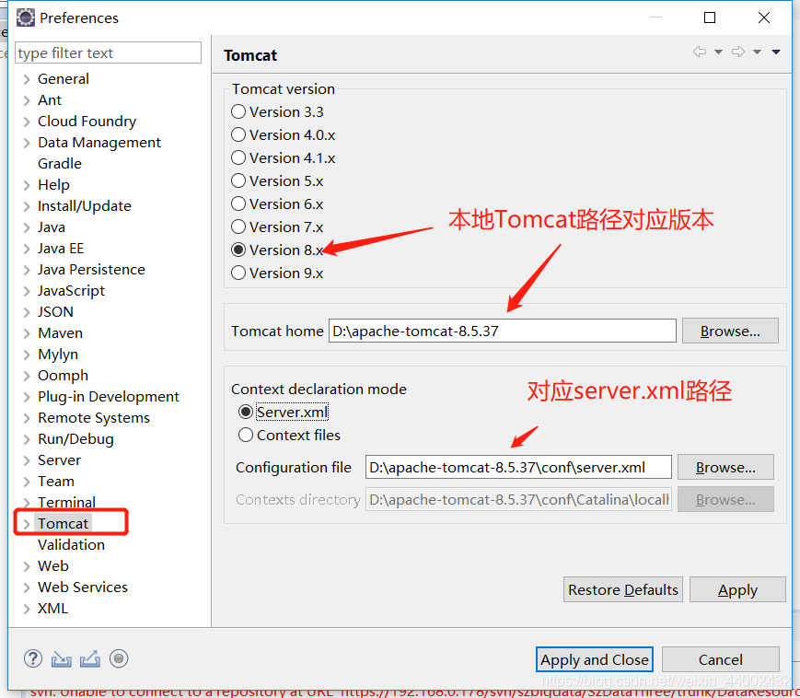Viewport: 800px width, 698px height.
Task: Select the Version 9.x radio button
Action: tap(238, 273)
